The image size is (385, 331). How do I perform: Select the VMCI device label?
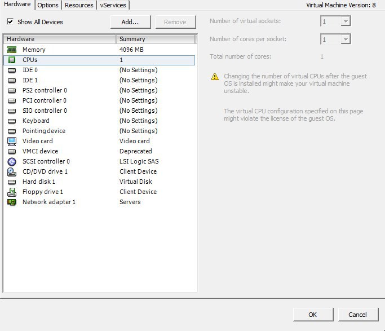point(40,151)
